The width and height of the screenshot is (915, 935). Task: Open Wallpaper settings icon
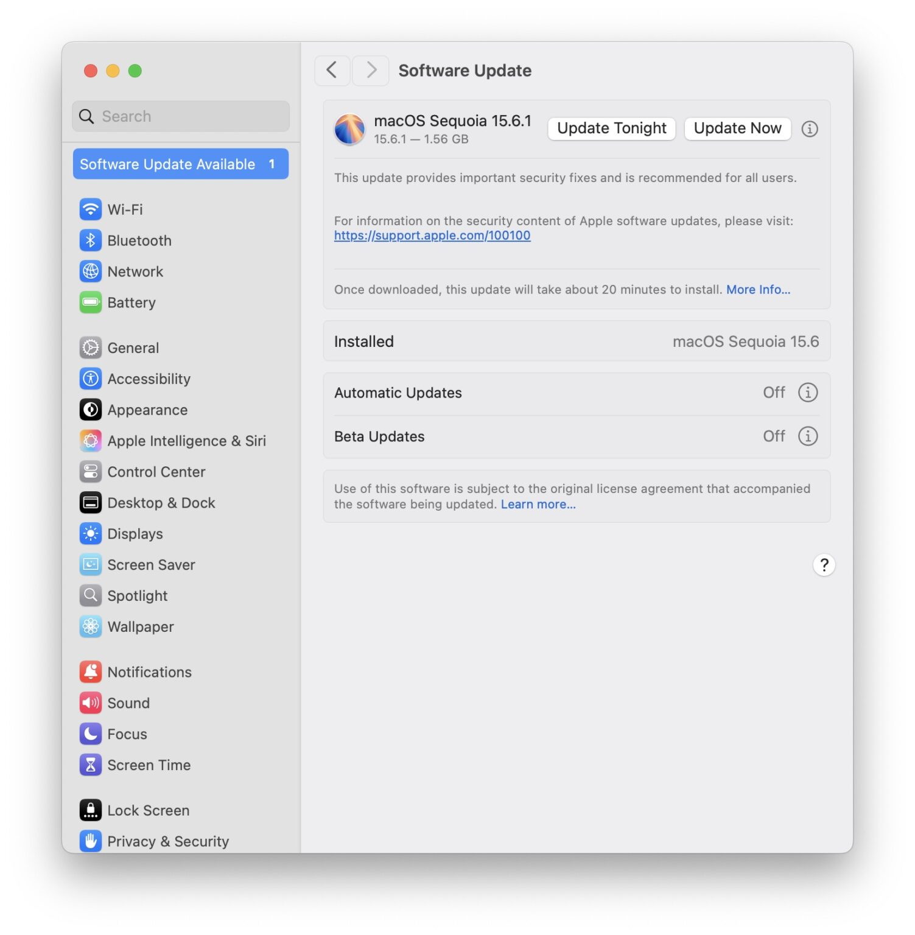point(90,627)
